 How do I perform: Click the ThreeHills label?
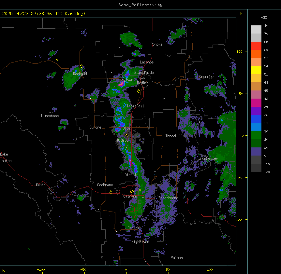pyautogui.click(x=175, y=136)
